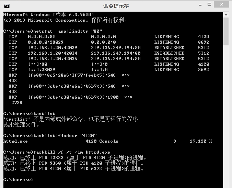
Task: Click the Microsoft Windows version 6.3.9600 line
Action: point(48,15)
